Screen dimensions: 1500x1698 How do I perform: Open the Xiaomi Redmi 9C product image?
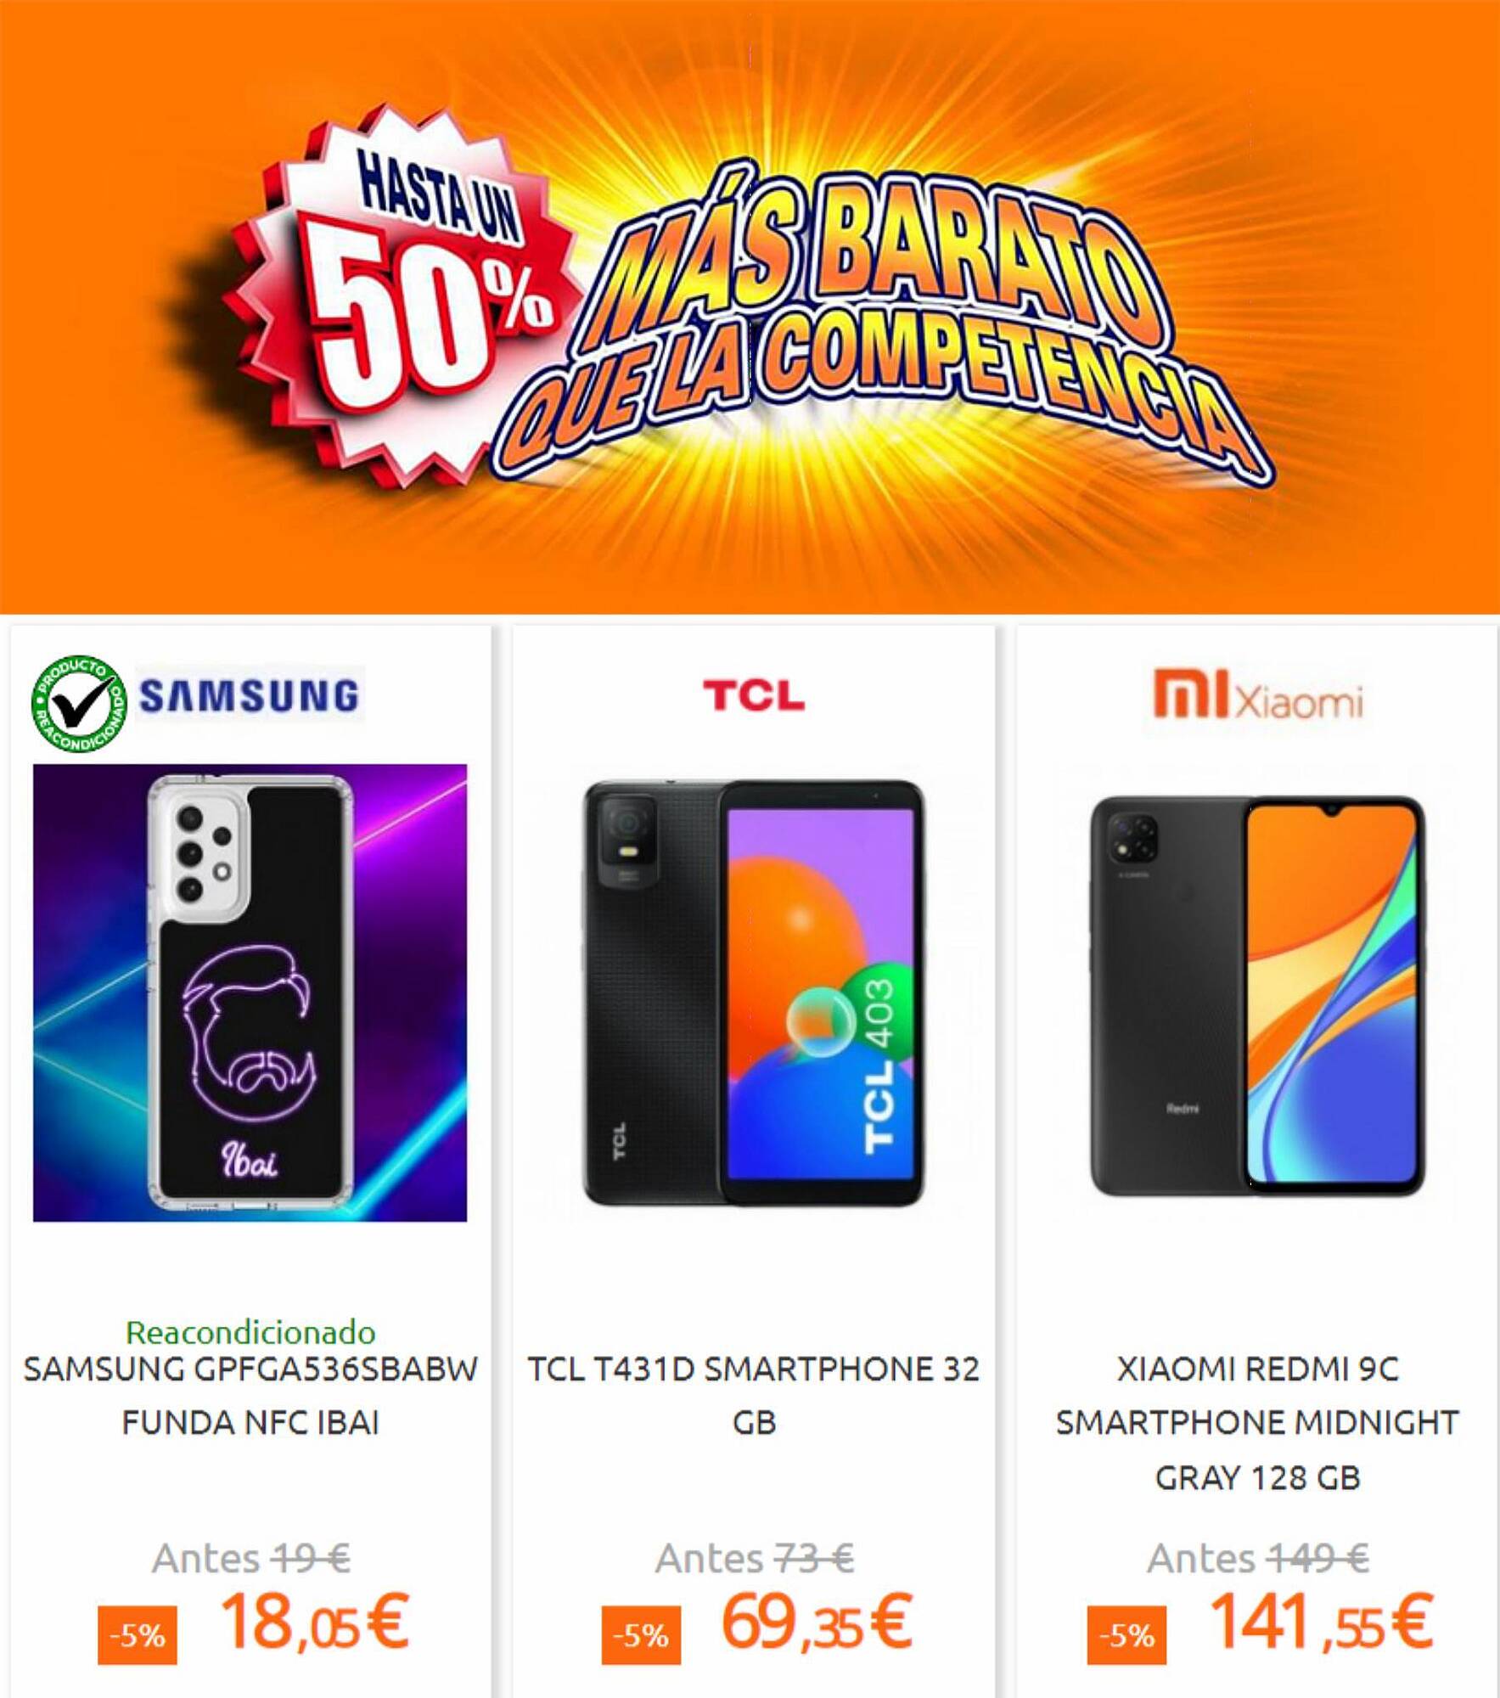pos(1257,995)
